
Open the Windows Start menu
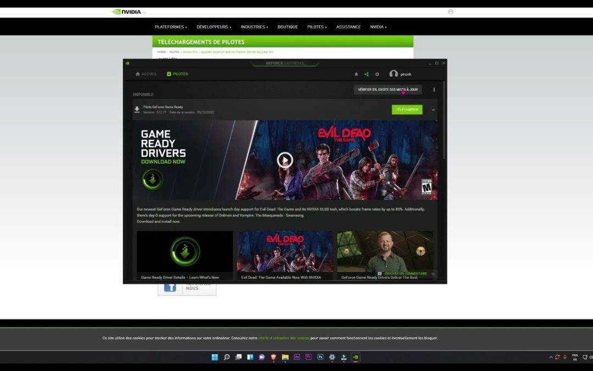pos(215,357)
